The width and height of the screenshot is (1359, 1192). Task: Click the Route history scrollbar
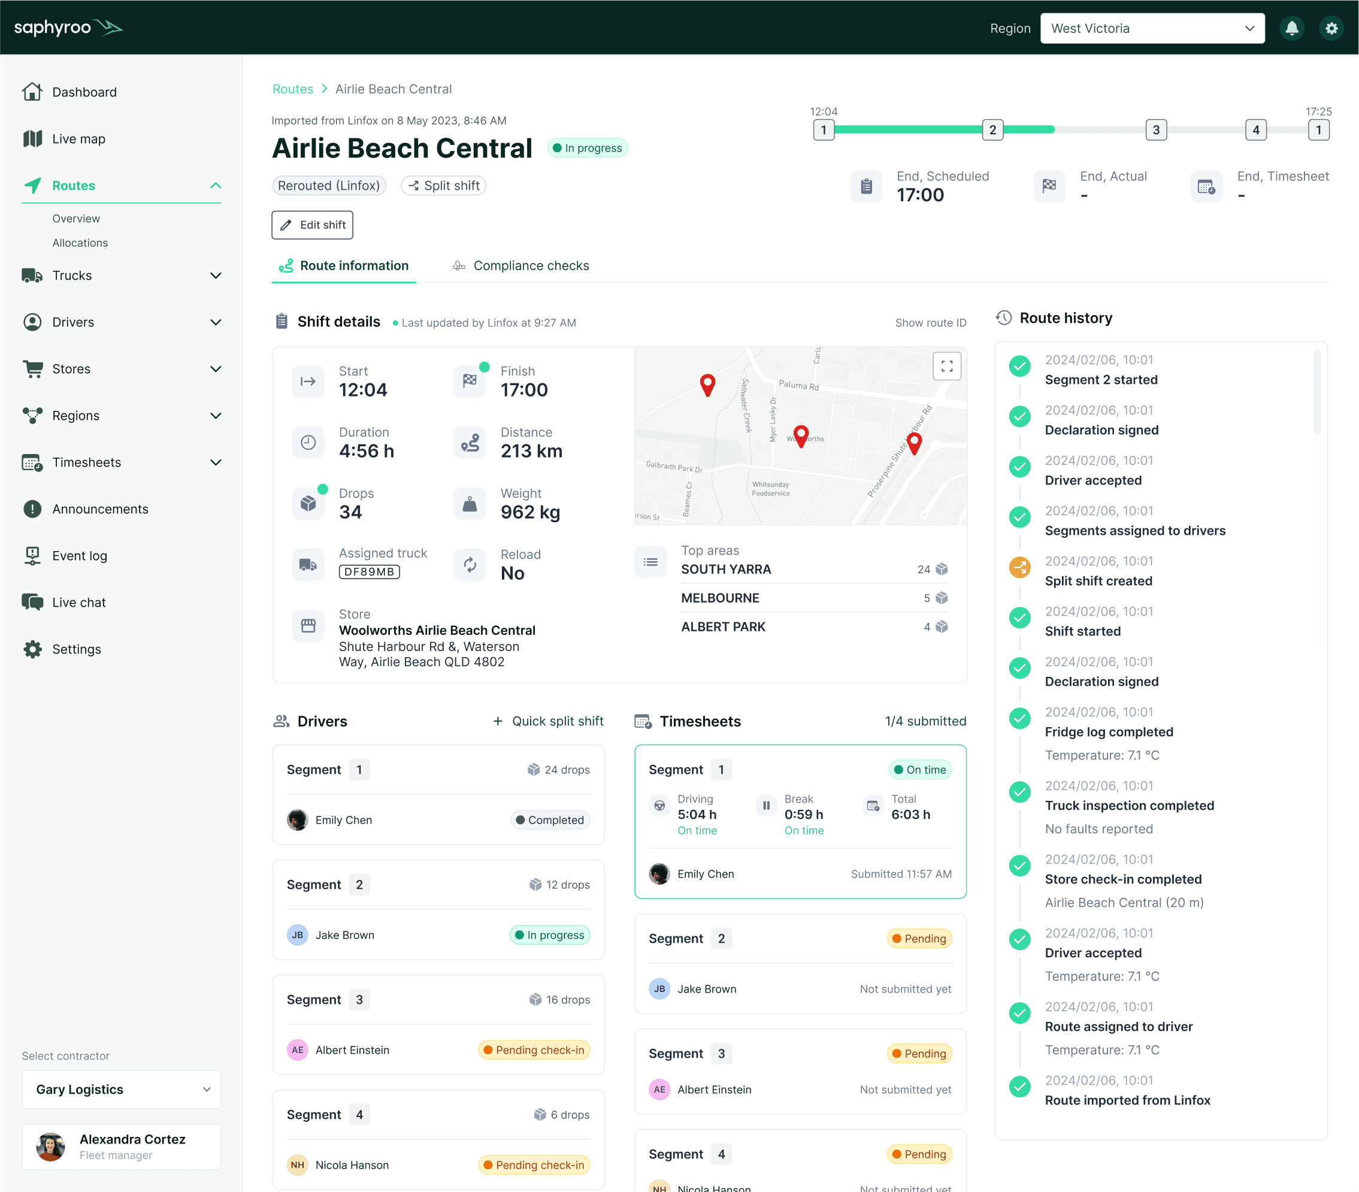coord(1316,392)
